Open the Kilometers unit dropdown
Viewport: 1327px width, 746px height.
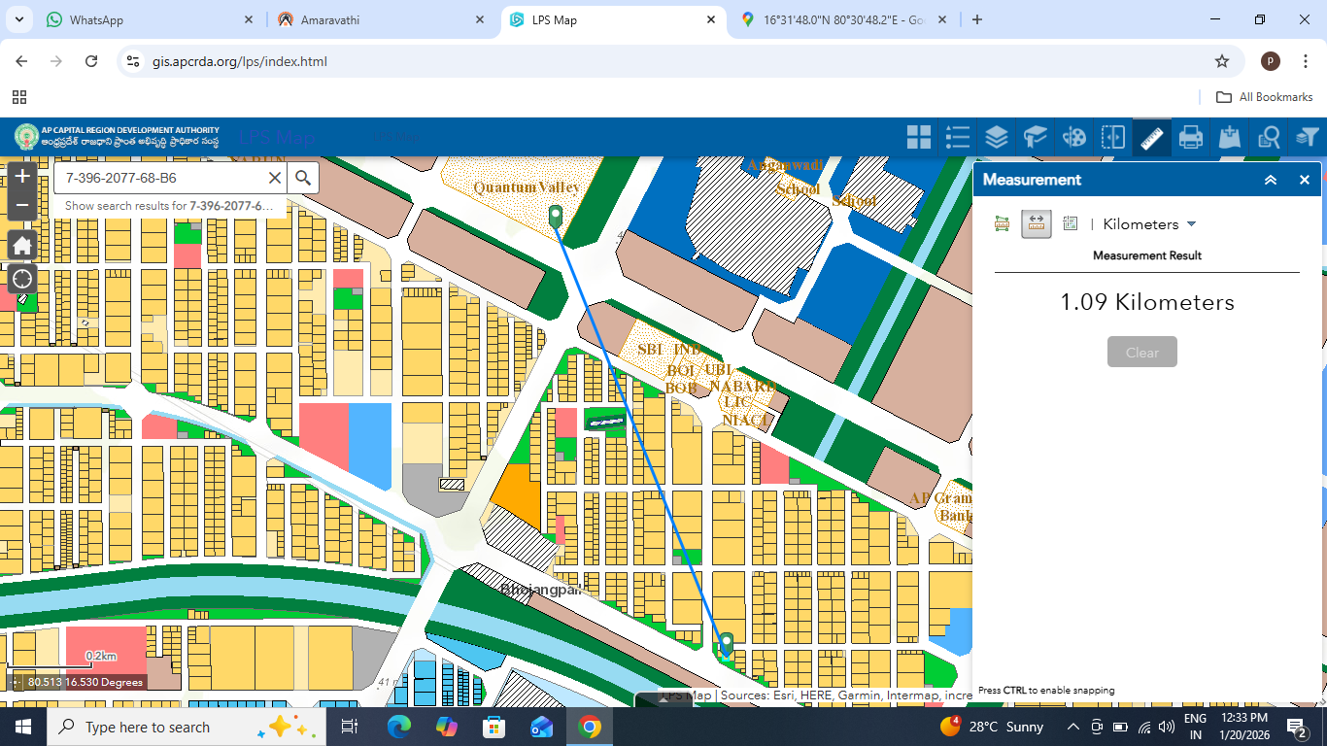[1149, 224]
